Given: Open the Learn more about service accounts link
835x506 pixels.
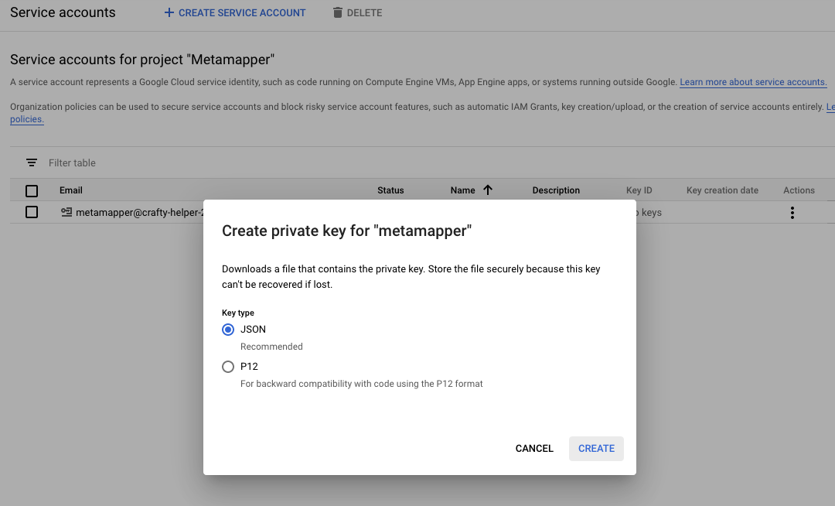Looking at the screenshot, I should point(753,82).
